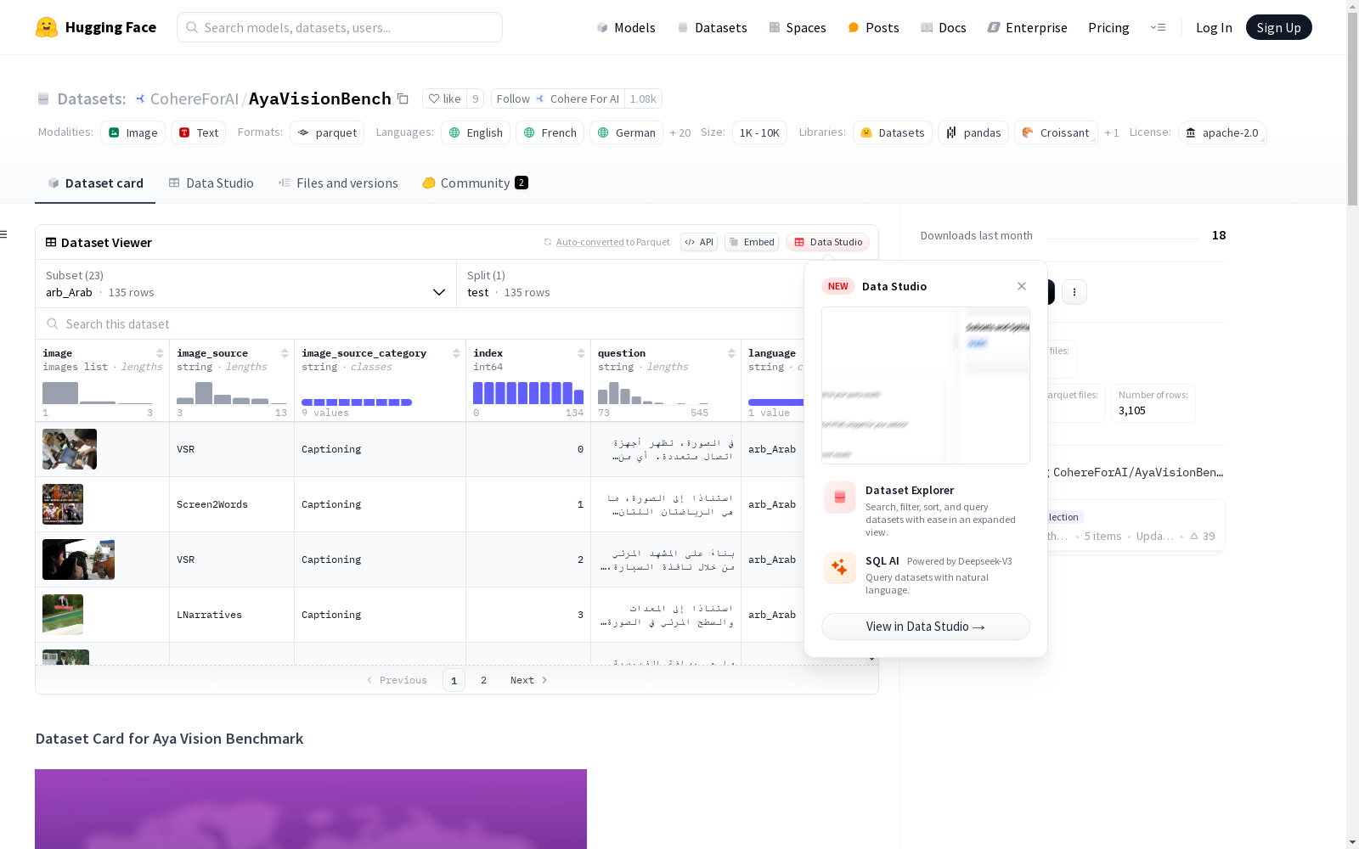Open the Pricing page link

click(x=1108, y=27)
